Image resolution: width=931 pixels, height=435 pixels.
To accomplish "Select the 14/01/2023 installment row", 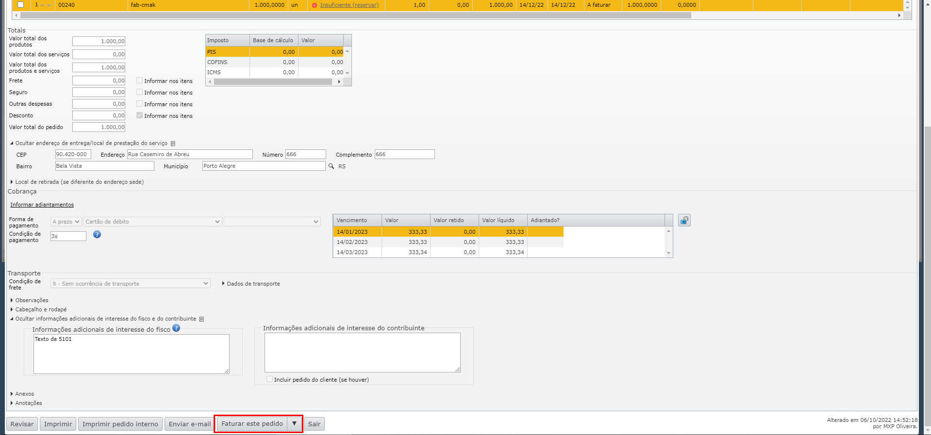I will tap(449, 232).
